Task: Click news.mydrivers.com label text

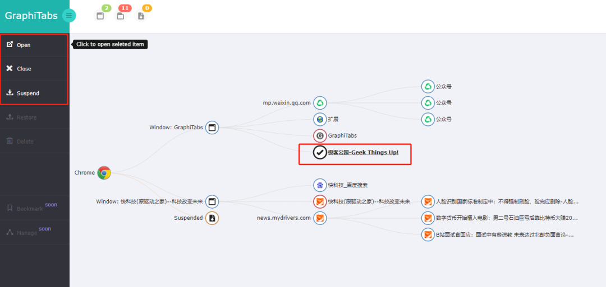Action: tap(284, 218)
